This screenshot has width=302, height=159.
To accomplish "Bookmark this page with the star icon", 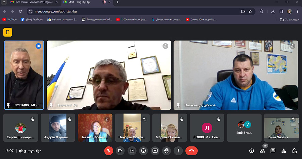I will coord(250,11).
